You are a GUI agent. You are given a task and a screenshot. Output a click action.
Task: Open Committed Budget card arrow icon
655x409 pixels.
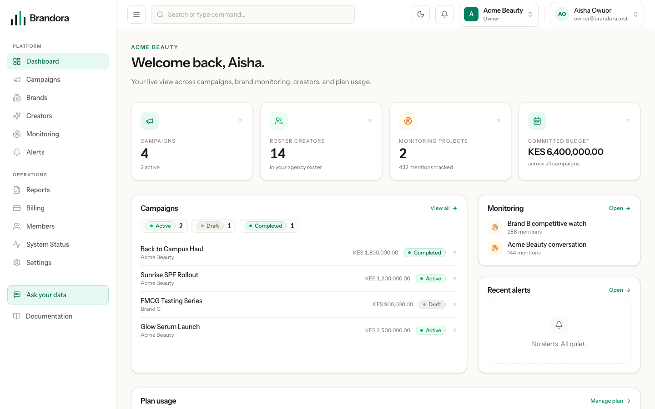(x=628, y=121)
